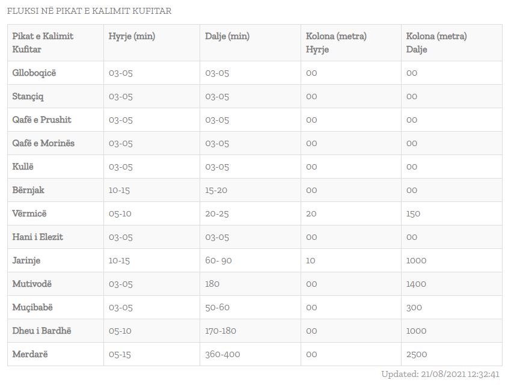Screen dimensions: 511x392
Task: Click the Fluksi në Pikat e Kalimit heading
Action: click(89, 11)
